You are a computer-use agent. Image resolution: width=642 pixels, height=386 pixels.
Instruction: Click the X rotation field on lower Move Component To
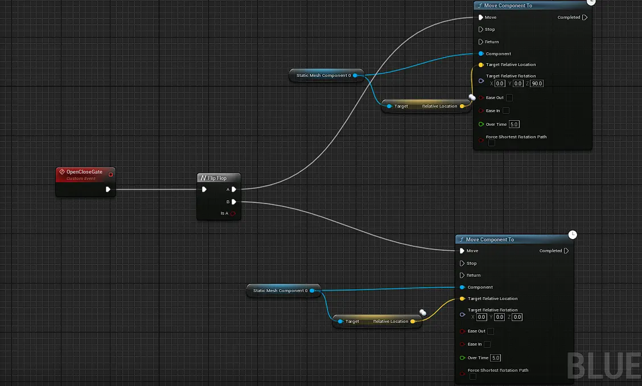(x=481, y=317)
